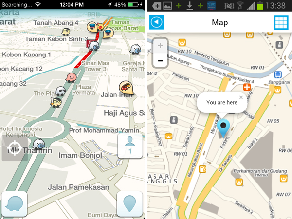Tap the Waze main menu button
This screenshot has width=292, height=219.
point(14,204)
